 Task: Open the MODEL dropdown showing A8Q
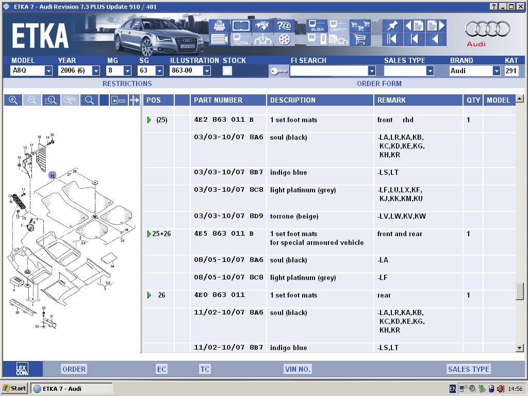(48, 71)
